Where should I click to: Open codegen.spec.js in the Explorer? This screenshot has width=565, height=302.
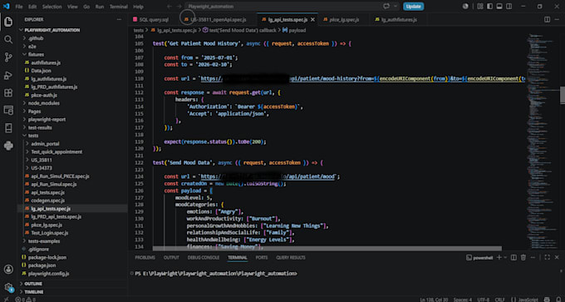click(x=47, y=201)
